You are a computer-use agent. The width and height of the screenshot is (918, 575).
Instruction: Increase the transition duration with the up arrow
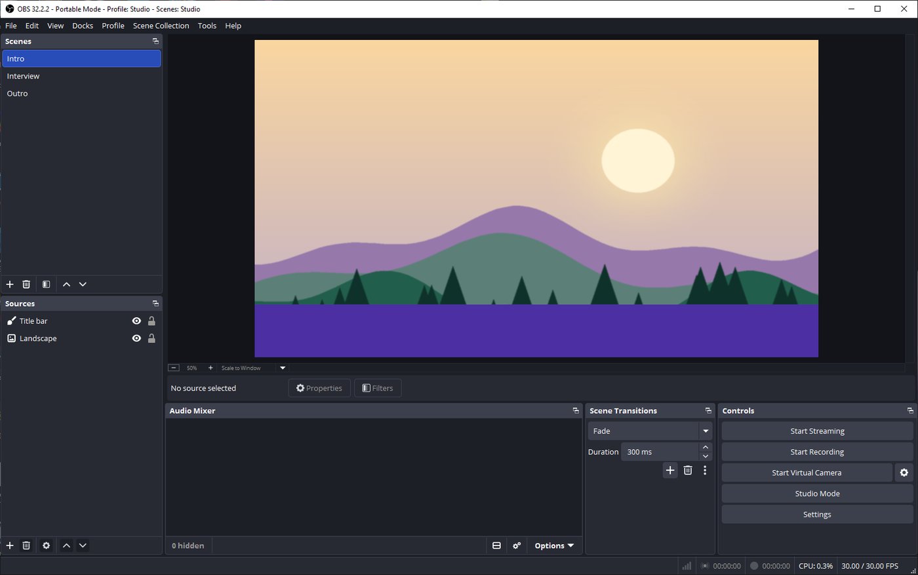tap(706, 447)
